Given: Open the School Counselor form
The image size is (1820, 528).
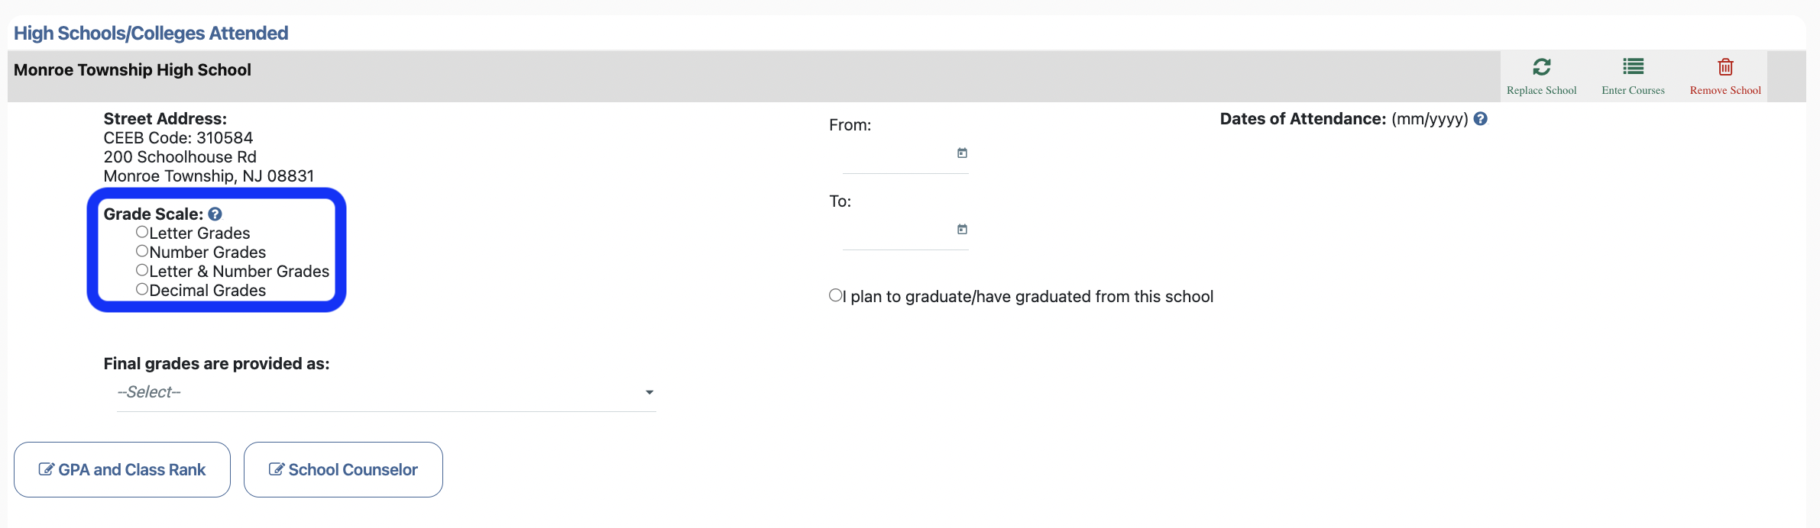Looking at the screenshot, I should (343, 469).
